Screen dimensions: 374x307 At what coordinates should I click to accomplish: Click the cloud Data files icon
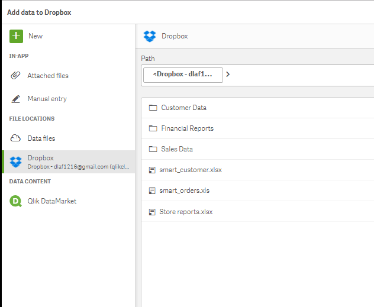pyautogui.click(x=16, y=138)
